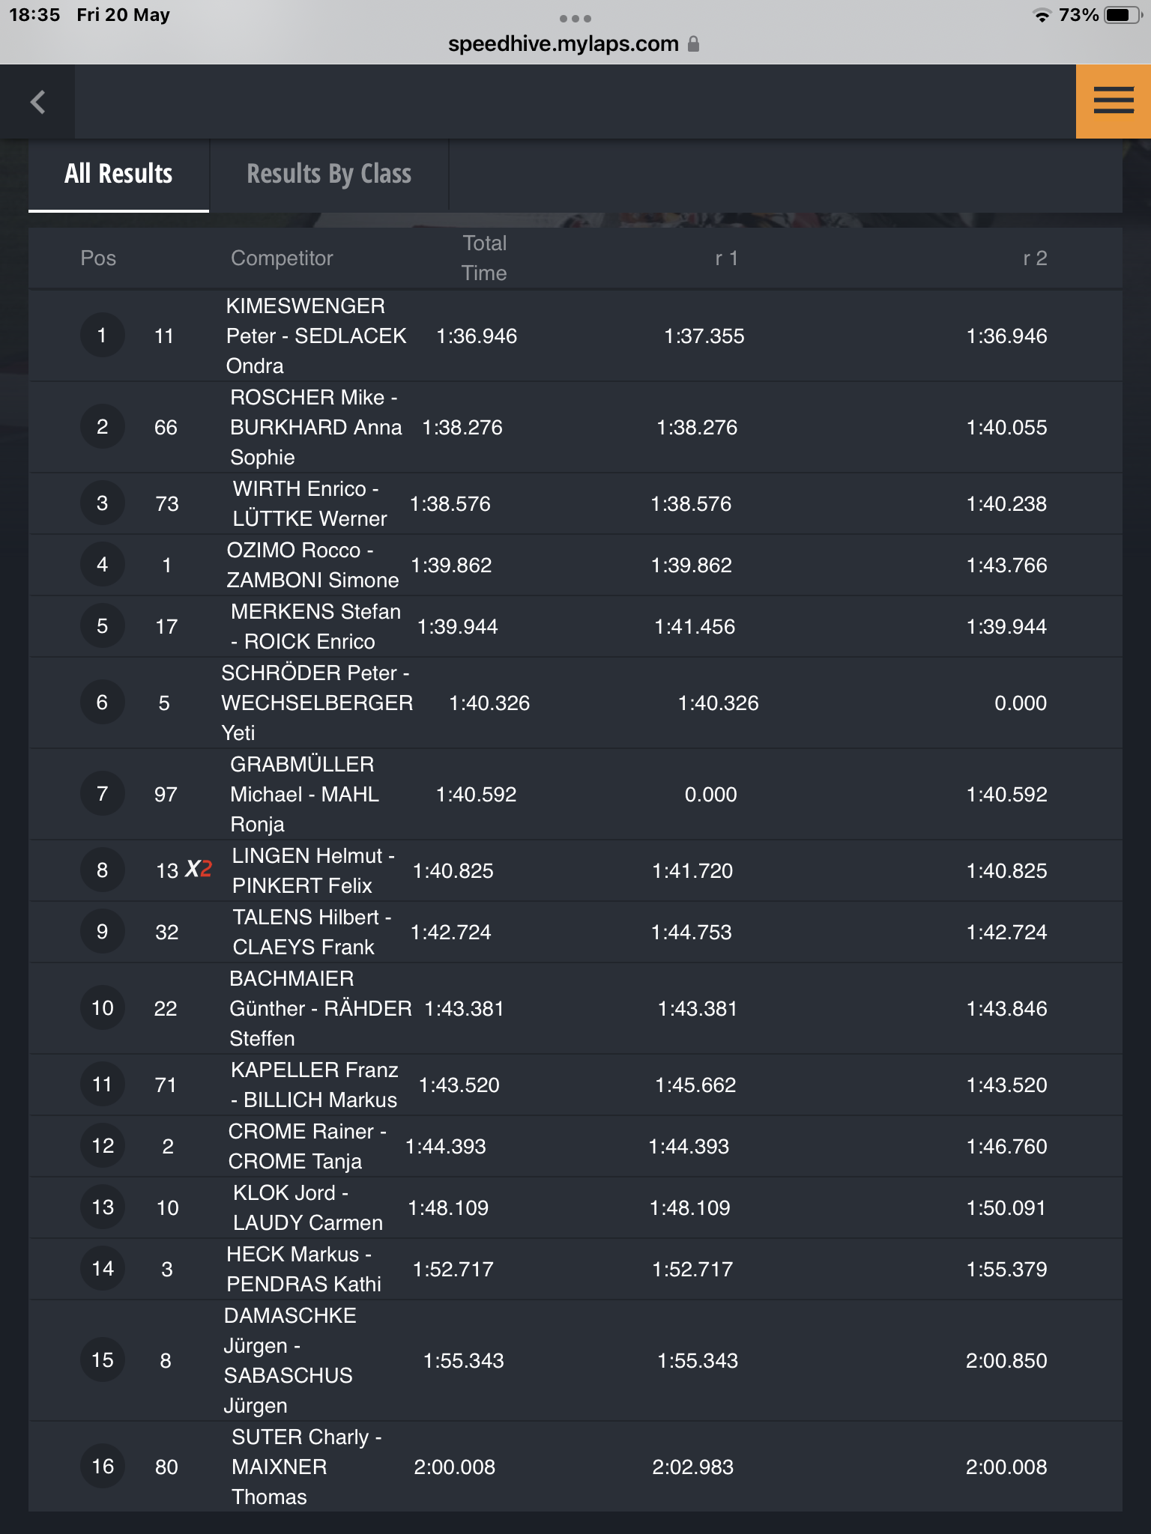
Task: Sort by the r 1 column header
Action: pos(726,258)
